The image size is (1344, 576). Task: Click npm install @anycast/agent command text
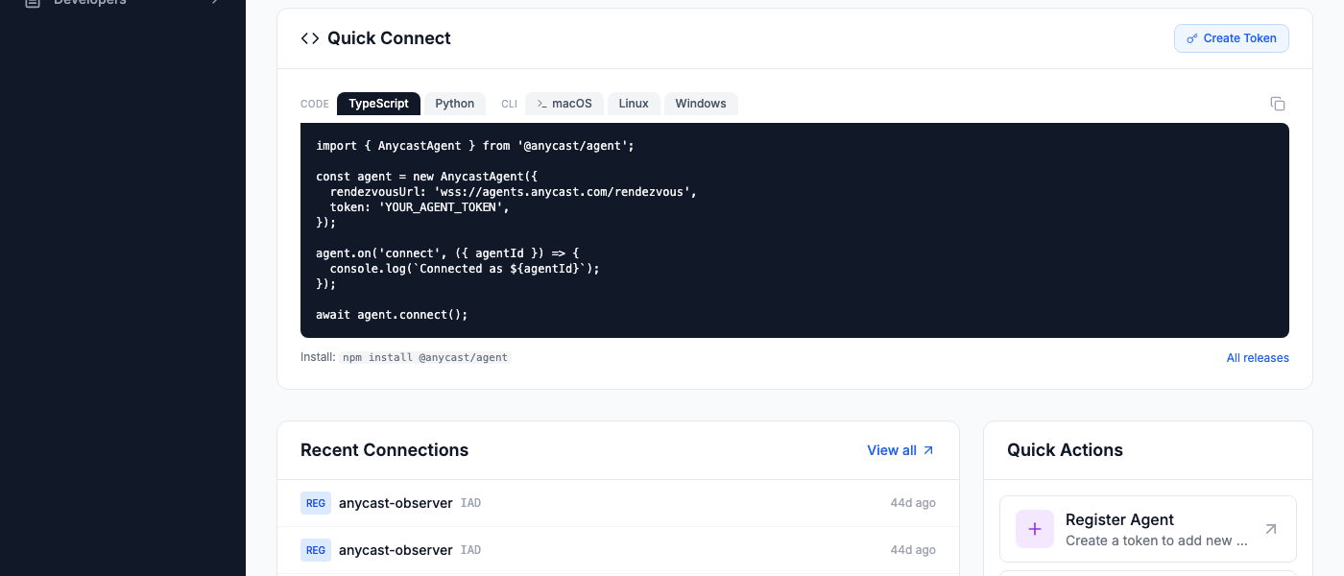tap(426, 357)
